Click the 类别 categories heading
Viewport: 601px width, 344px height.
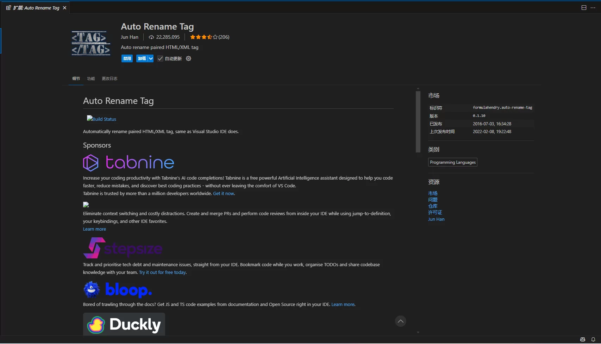[x=434, y=149]
